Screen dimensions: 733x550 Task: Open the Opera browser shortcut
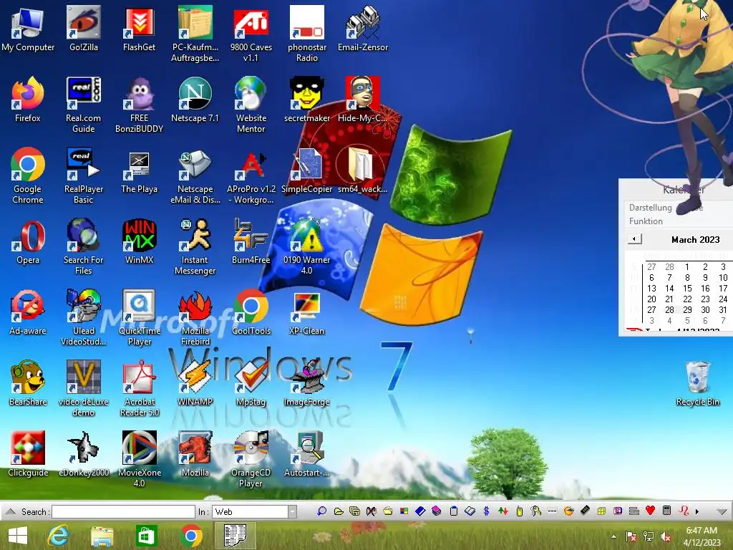(28, 241)
